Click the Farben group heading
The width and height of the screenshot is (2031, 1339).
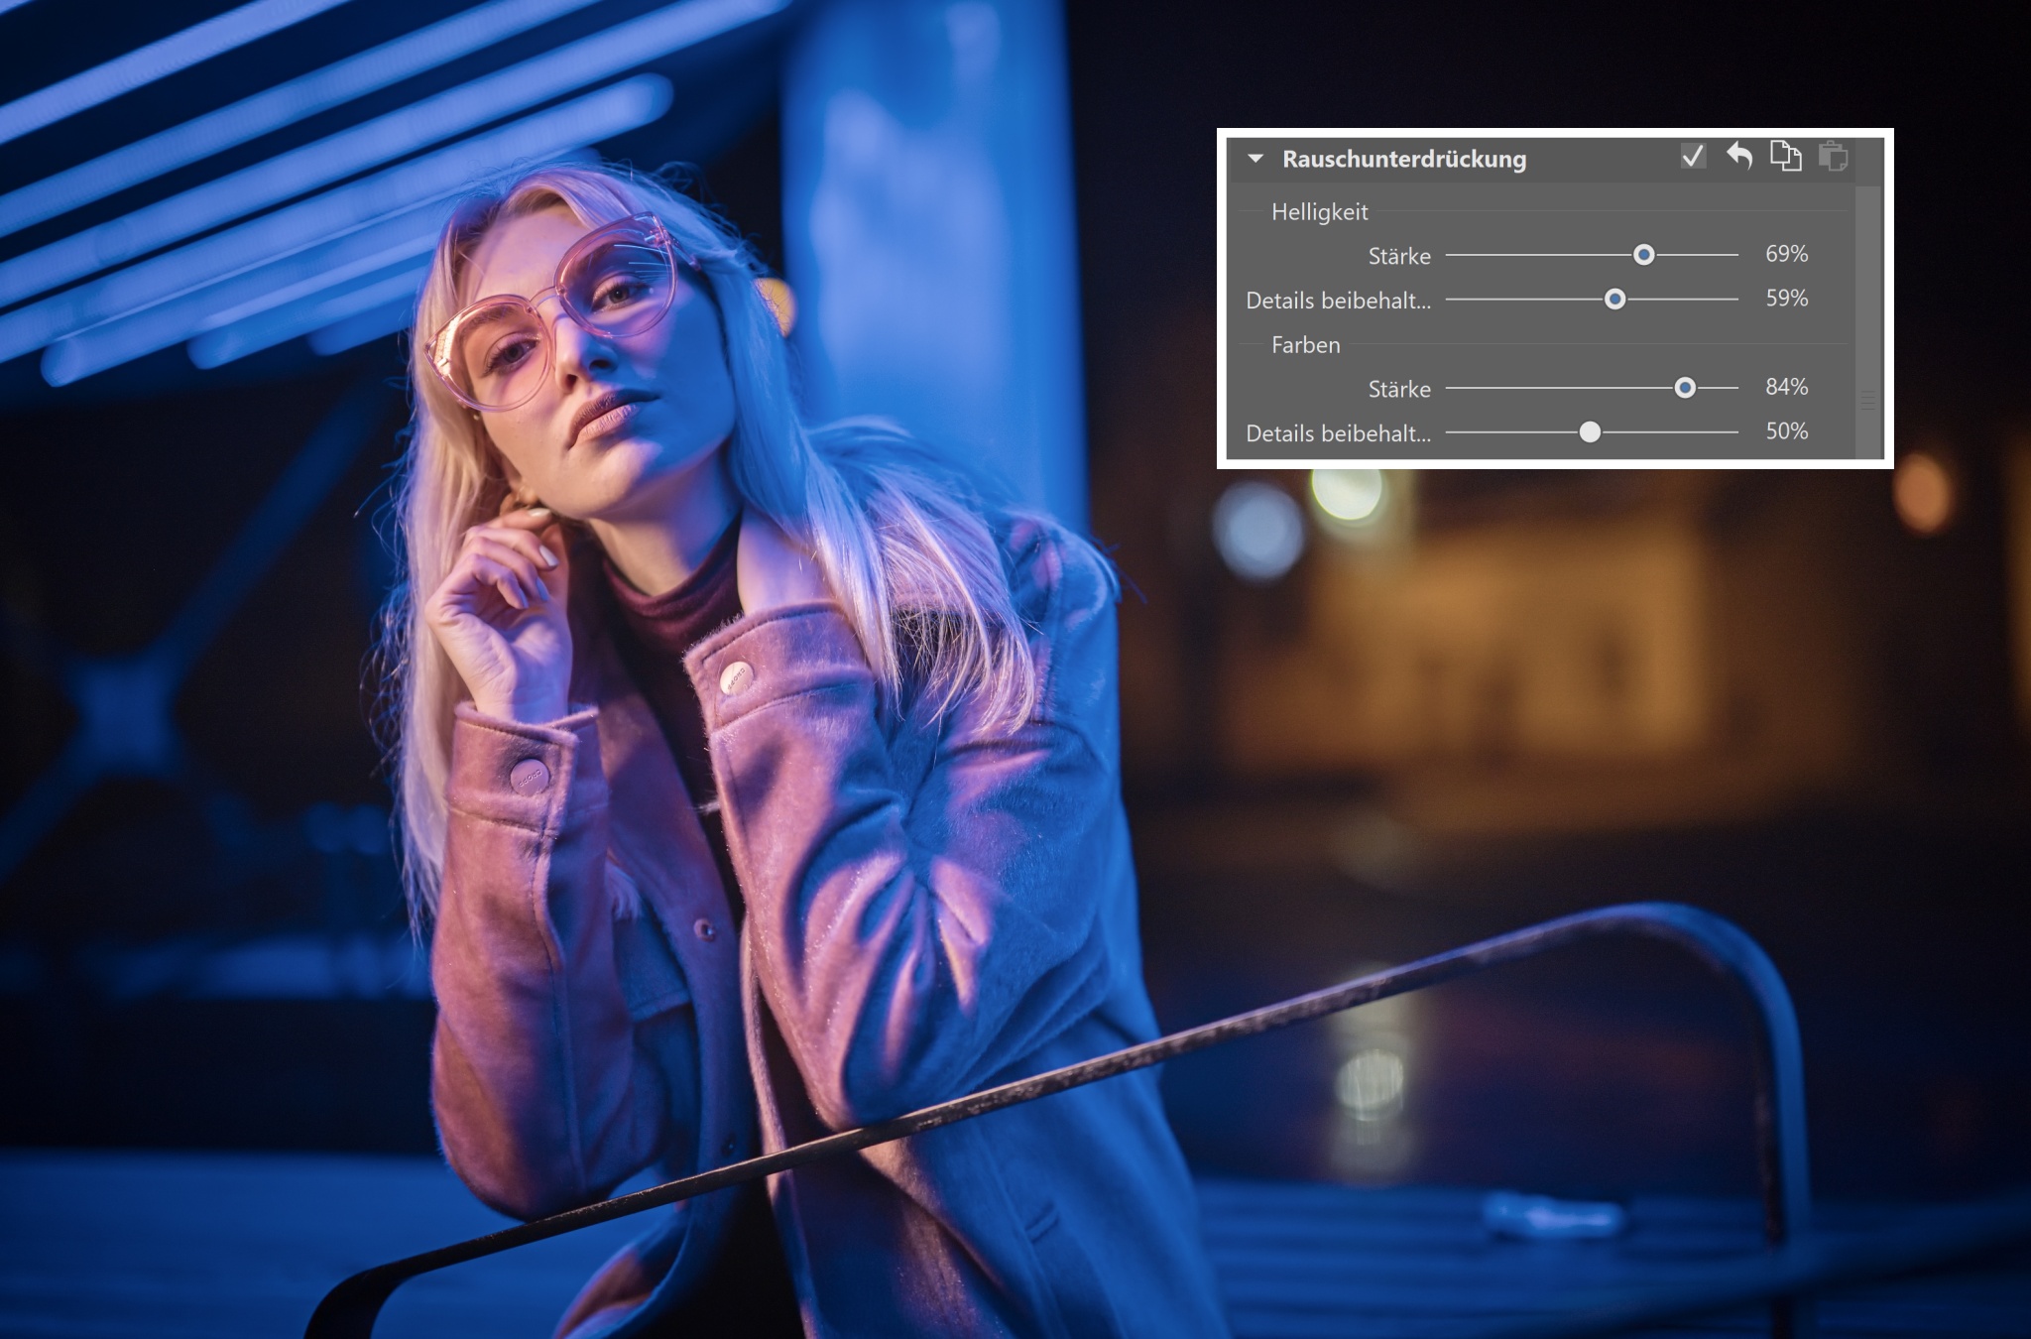tap(1305, 345)
